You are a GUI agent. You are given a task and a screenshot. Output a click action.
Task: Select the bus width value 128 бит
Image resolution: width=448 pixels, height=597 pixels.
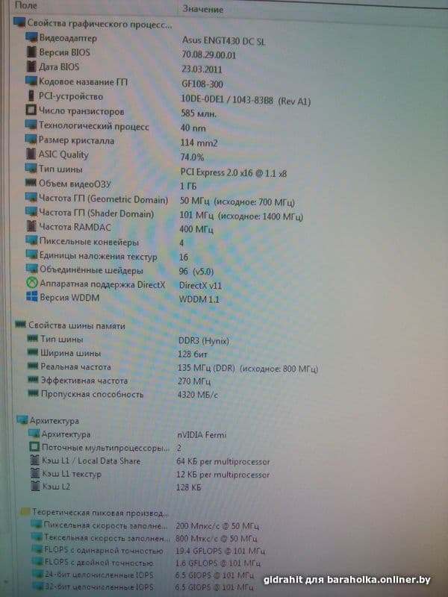193,354
